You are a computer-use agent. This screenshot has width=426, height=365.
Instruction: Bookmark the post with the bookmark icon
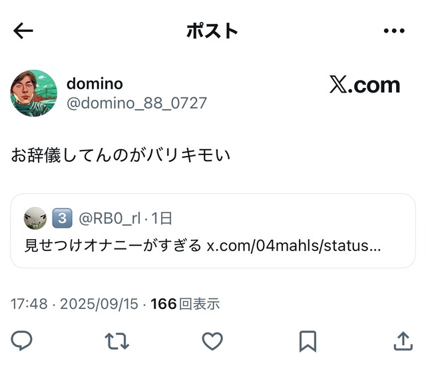[308, 341]
